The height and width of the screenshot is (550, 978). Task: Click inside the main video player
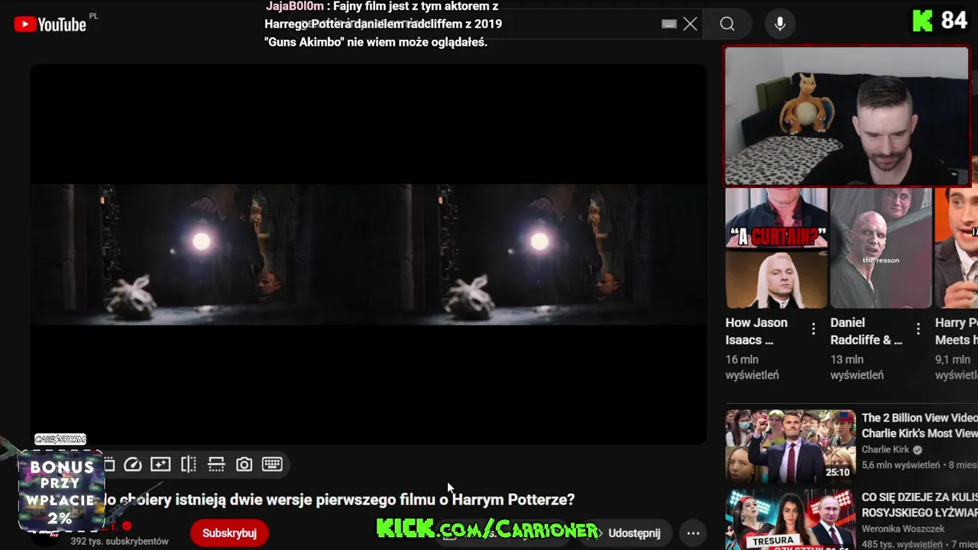pos(368,254)
